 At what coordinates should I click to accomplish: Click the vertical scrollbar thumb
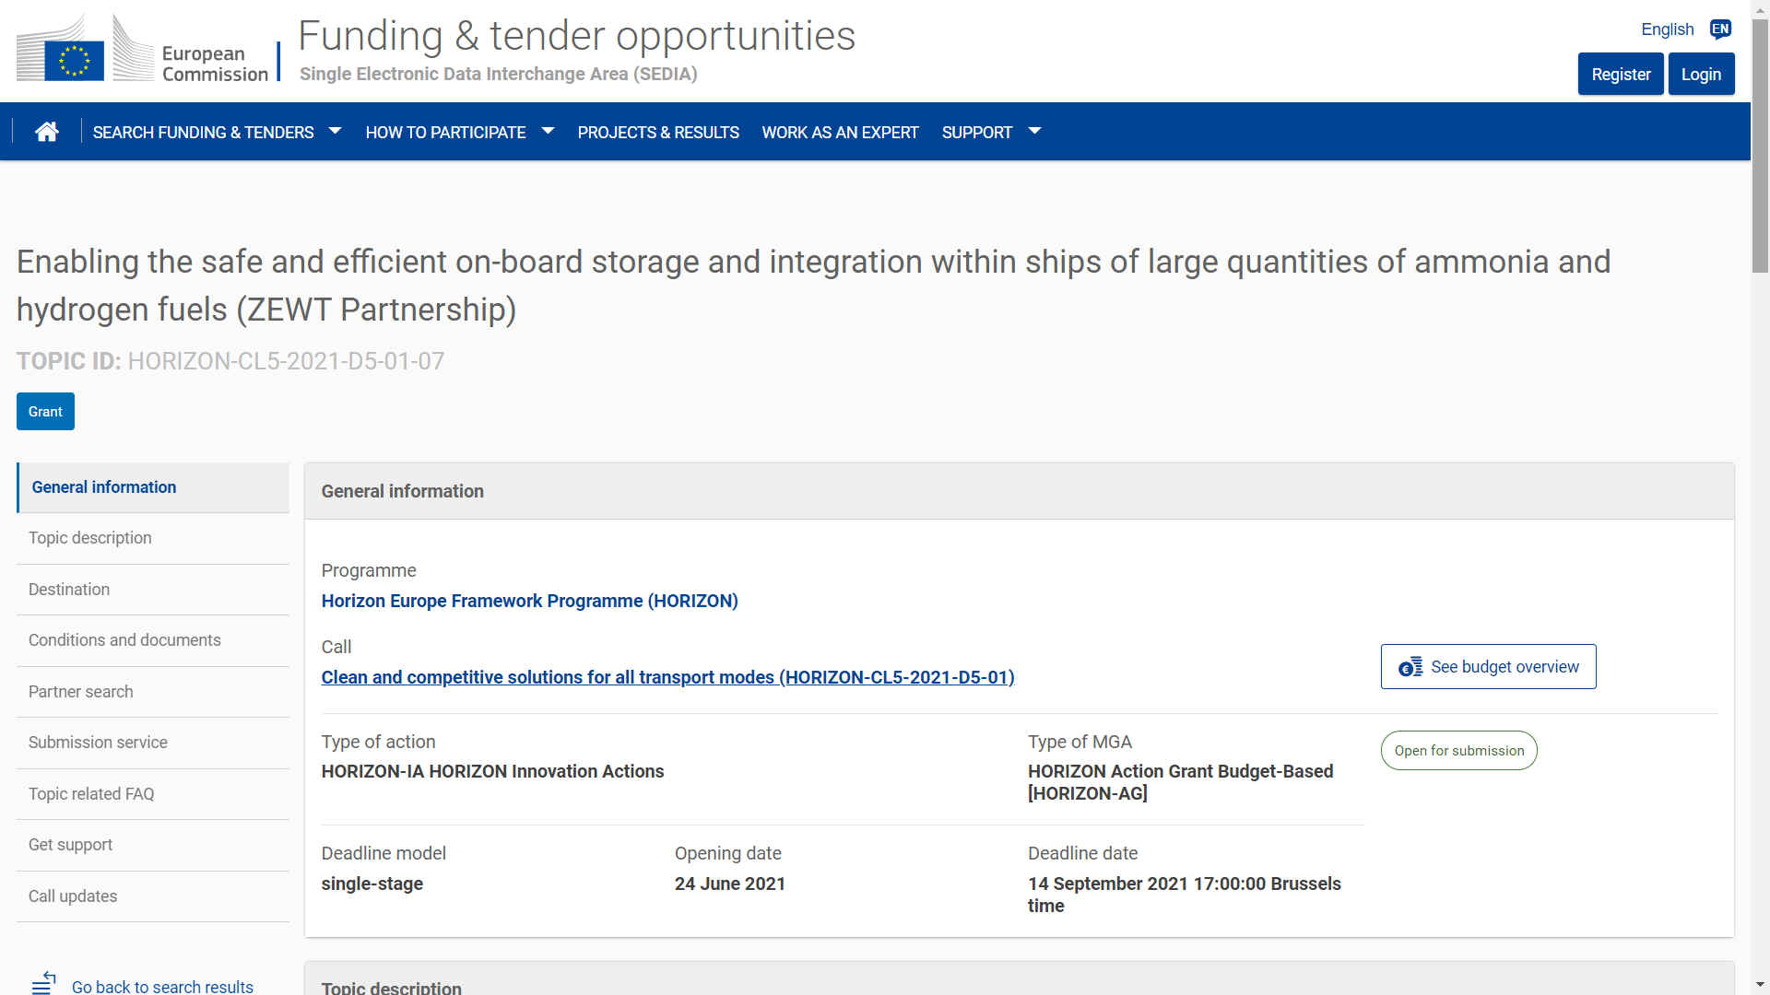coord(1760,146)
